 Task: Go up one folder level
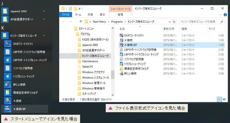(81, 22)
